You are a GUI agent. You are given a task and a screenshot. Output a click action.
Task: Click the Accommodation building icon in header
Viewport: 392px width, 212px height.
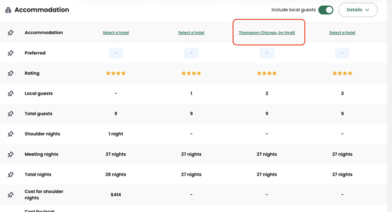point(8,10)
